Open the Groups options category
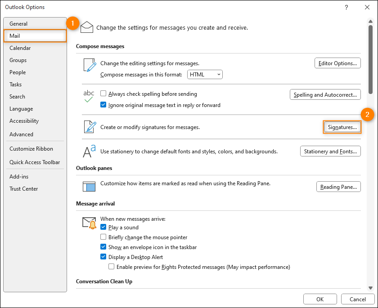Screen dimensions: 378x308 35,60
